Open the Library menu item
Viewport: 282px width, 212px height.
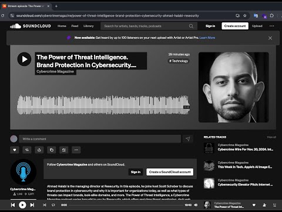tap(89, 26)
